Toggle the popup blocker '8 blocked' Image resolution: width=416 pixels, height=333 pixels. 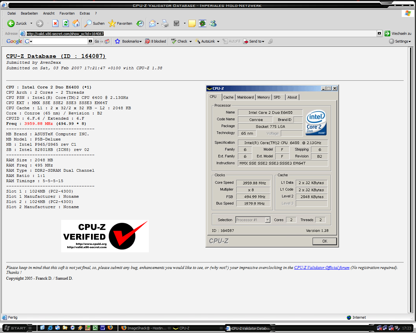coord(155,41)
